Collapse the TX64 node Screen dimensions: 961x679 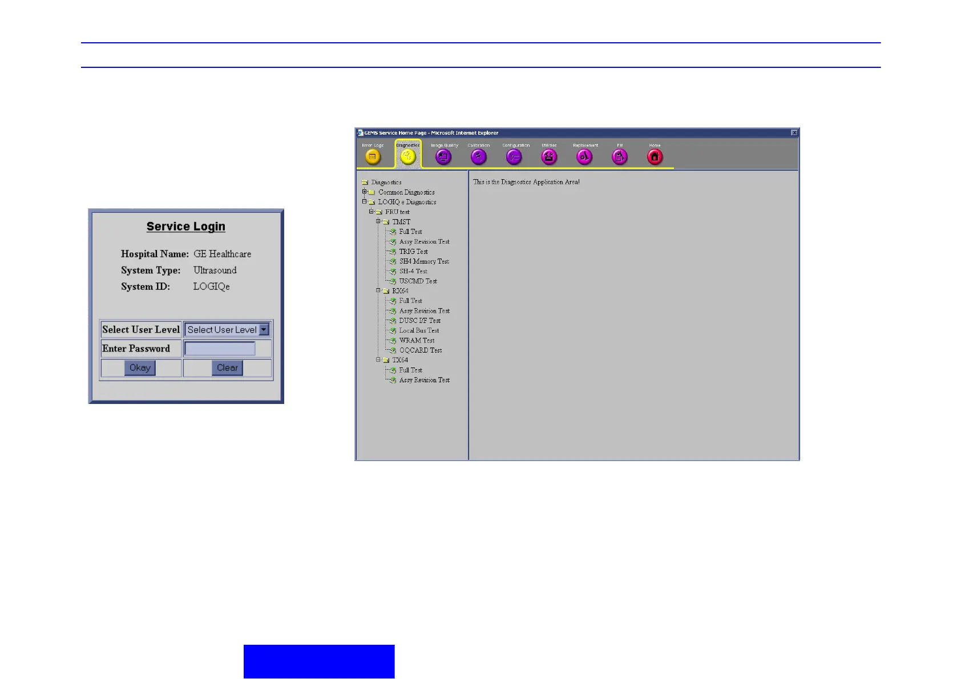(x=378, y=359)
